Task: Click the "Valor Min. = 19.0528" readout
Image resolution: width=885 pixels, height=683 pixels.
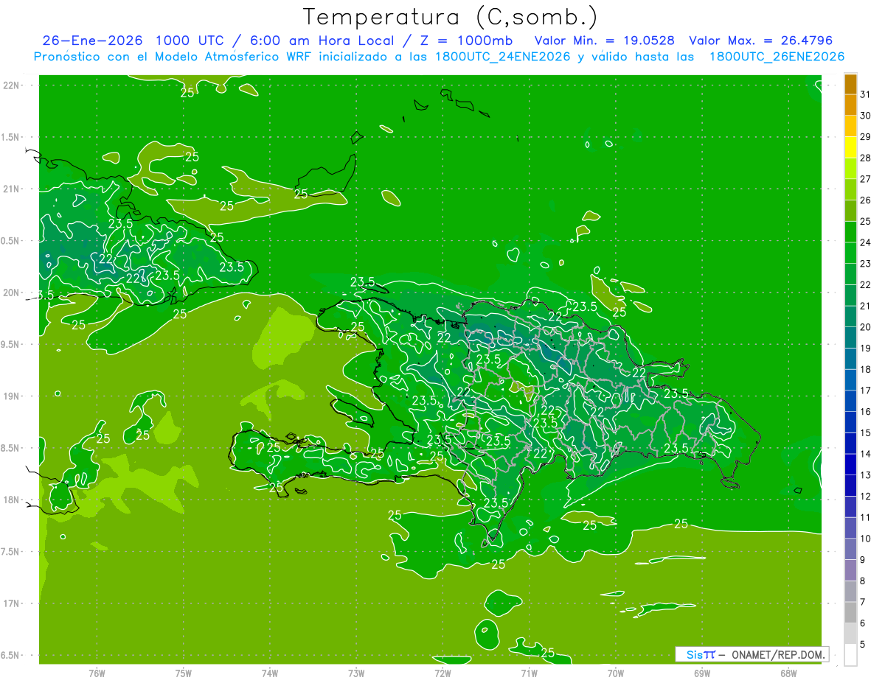Action: (x=605, y=41)
